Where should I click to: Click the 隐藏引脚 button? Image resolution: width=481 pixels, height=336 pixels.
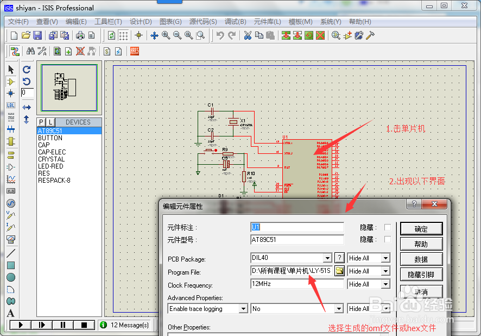pyautogui.click(x=421, y=275)
